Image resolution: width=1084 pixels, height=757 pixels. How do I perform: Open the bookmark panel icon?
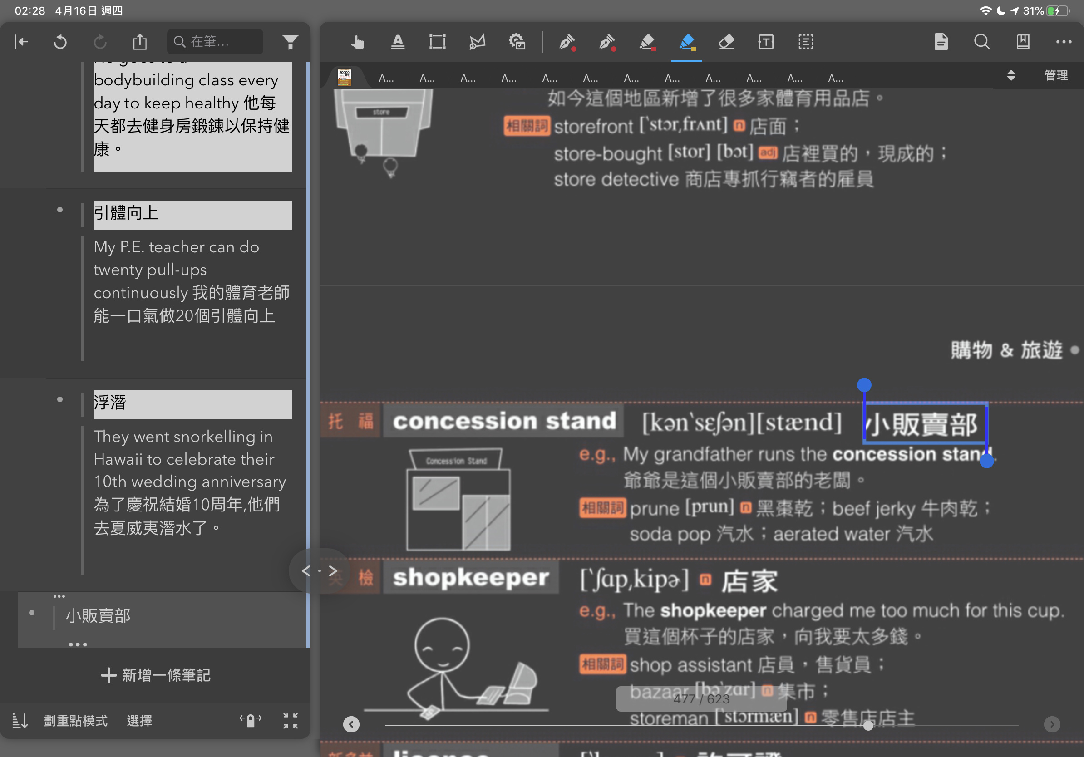click(x=1023, y=42)
